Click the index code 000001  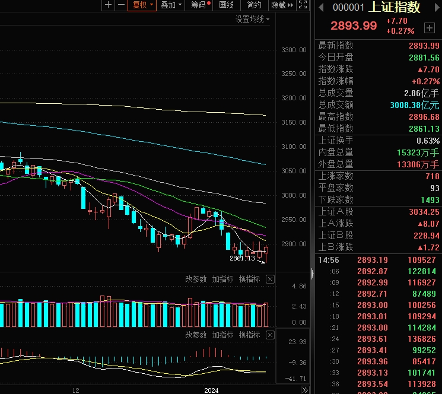(x=348, y=7)
